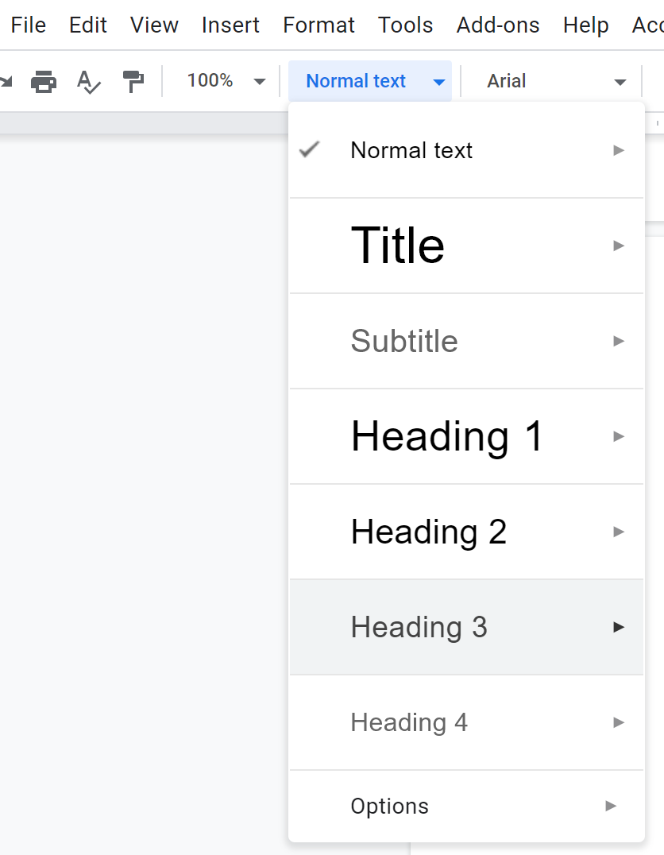Screen dimensions: 664x855
Task: Open the Arial font dropdown
Action: 551,81
